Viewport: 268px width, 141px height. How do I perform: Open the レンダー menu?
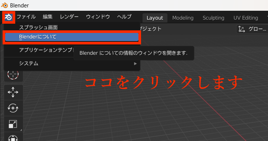(69, 17)
